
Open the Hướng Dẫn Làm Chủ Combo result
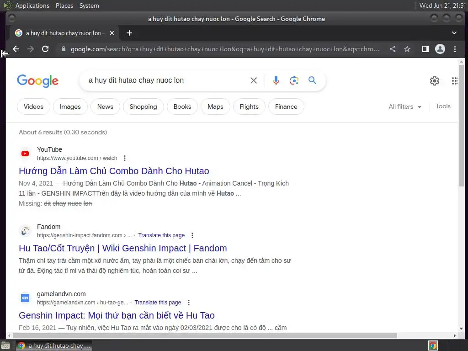click(x=114, y=171)
